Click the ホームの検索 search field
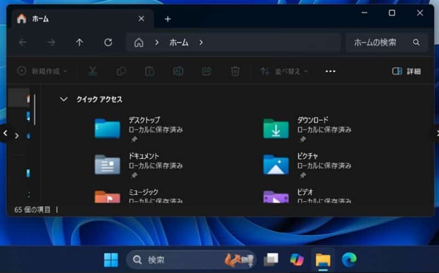This screenshot has height=273, width=439. 386,43
